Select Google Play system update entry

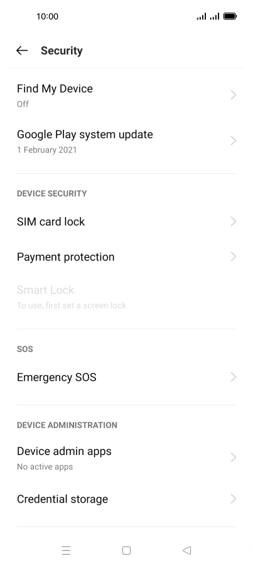pyautogui.click(x=126, y=141)
